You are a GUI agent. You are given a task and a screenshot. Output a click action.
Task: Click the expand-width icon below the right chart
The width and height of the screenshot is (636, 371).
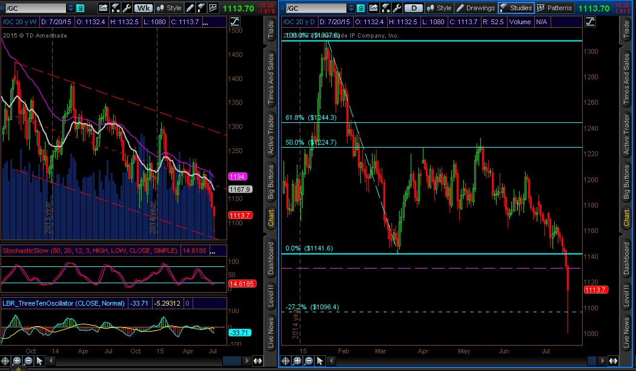point(613,361)
